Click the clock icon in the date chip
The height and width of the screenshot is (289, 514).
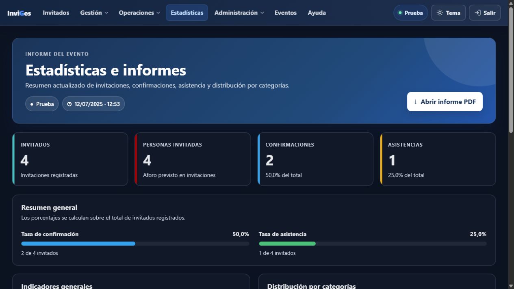pos(69,104)
